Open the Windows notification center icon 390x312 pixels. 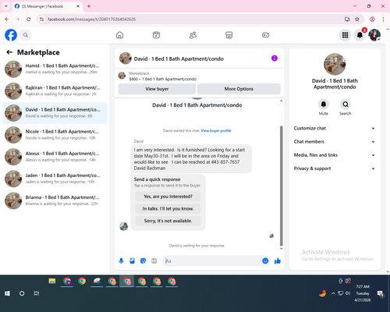[381, 293]
